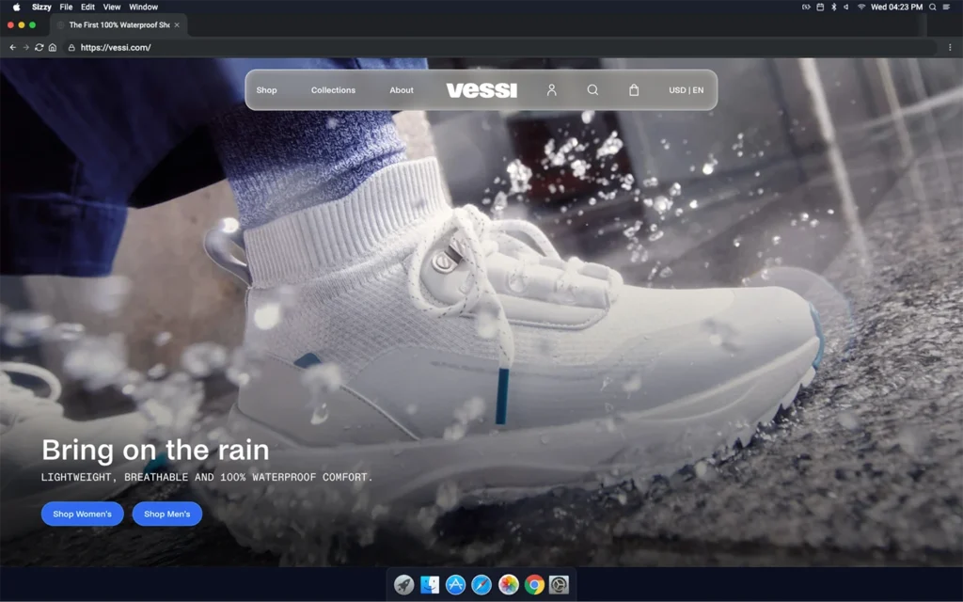Open the USD | EN currency language selector
The image size is (963, 602).
tap(686, 90)
